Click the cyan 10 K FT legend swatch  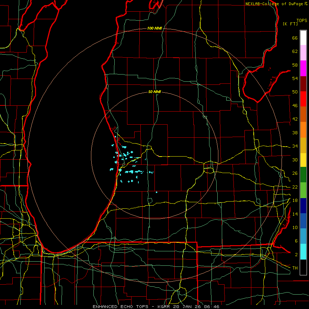click(303, 252)
